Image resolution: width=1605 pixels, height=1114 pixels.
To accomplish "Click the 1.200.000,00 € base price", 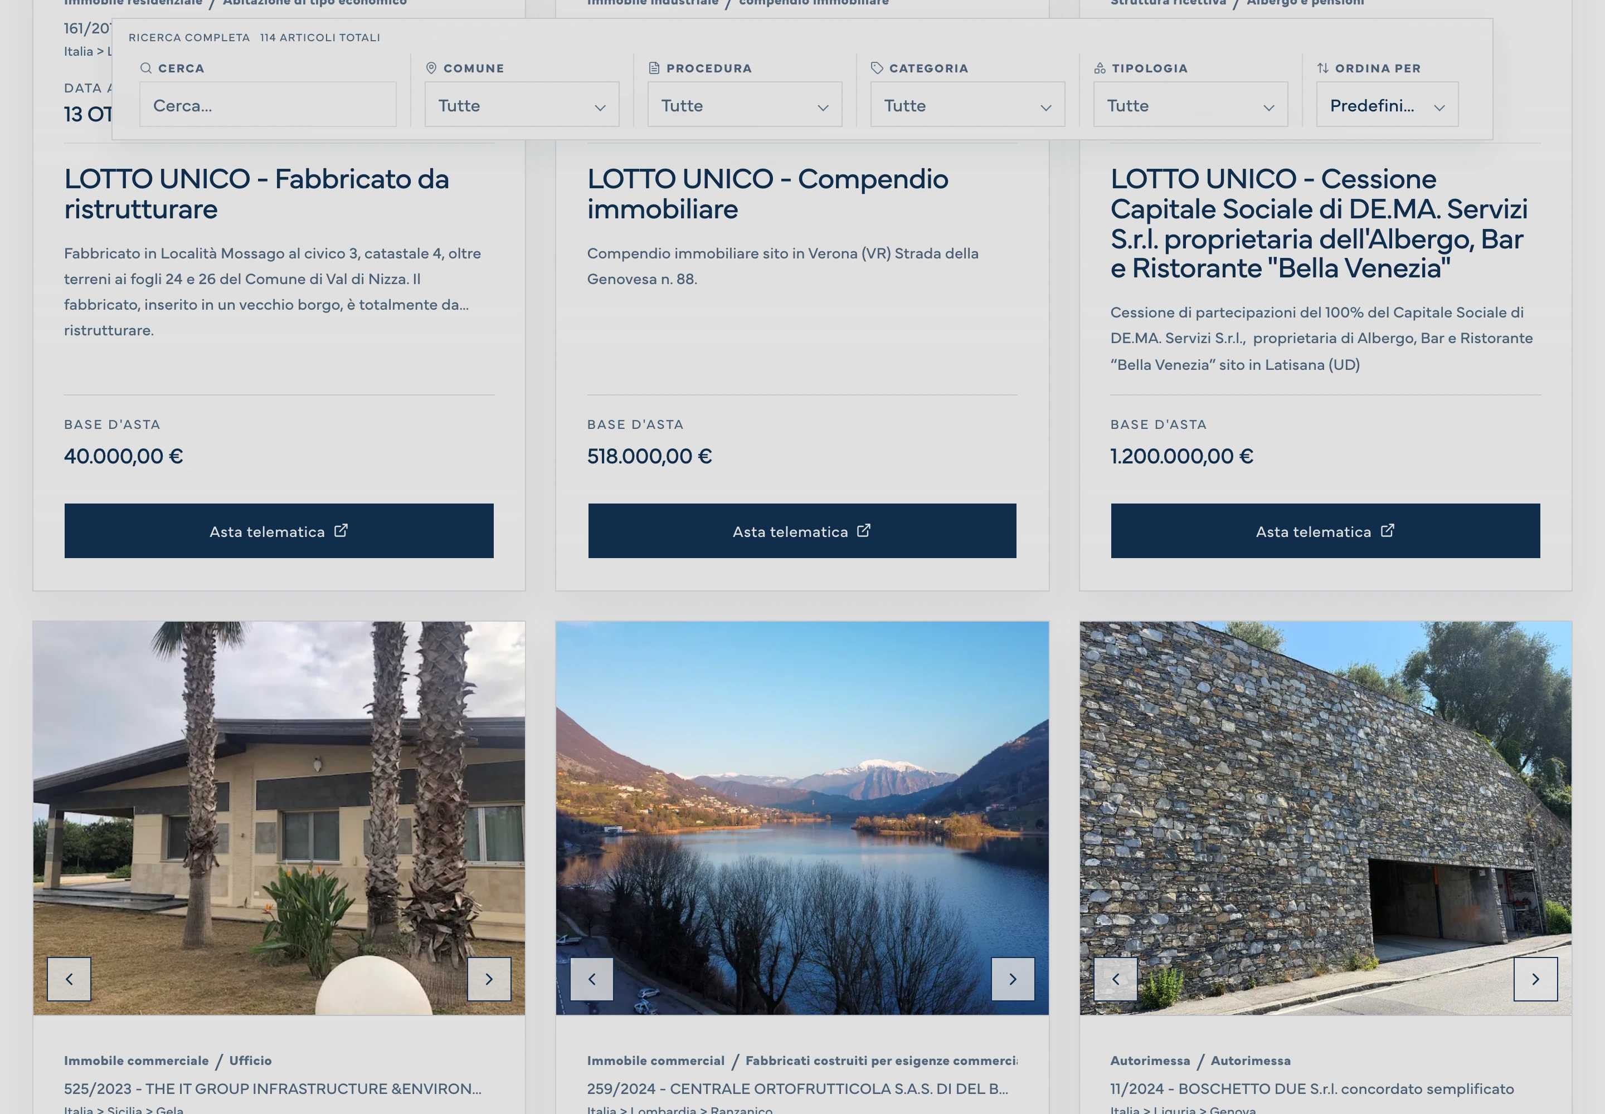I will coord(1182,456).
